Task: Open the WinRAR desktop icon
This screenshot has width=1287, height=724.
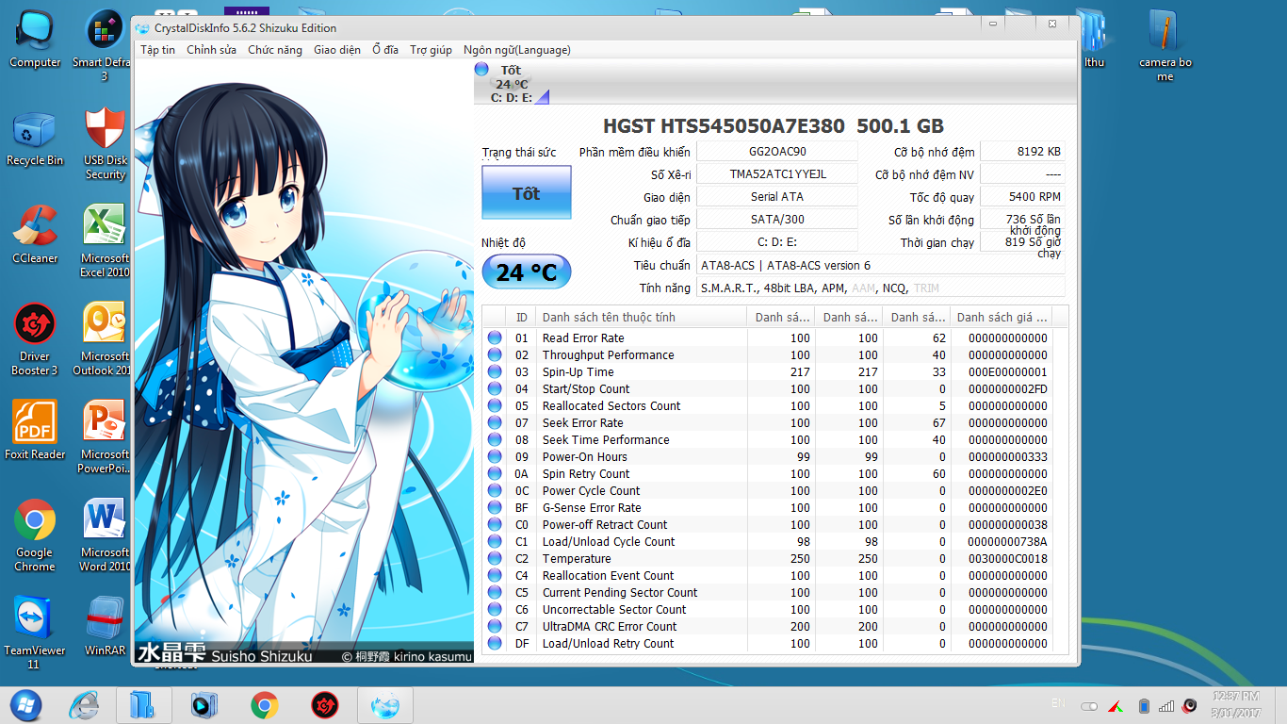Action: [x=105, y=626]
